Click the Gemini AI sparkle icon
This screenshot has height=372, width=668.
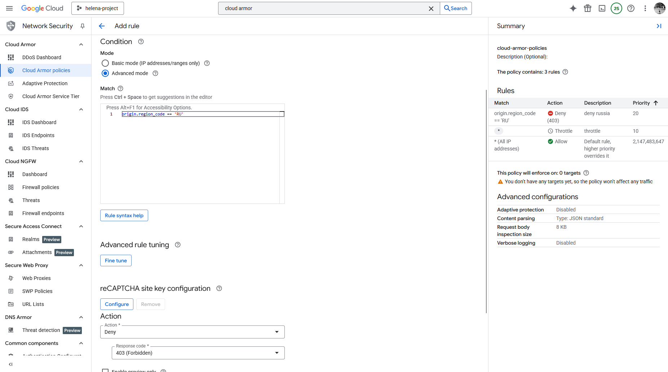tap(573, 8)
